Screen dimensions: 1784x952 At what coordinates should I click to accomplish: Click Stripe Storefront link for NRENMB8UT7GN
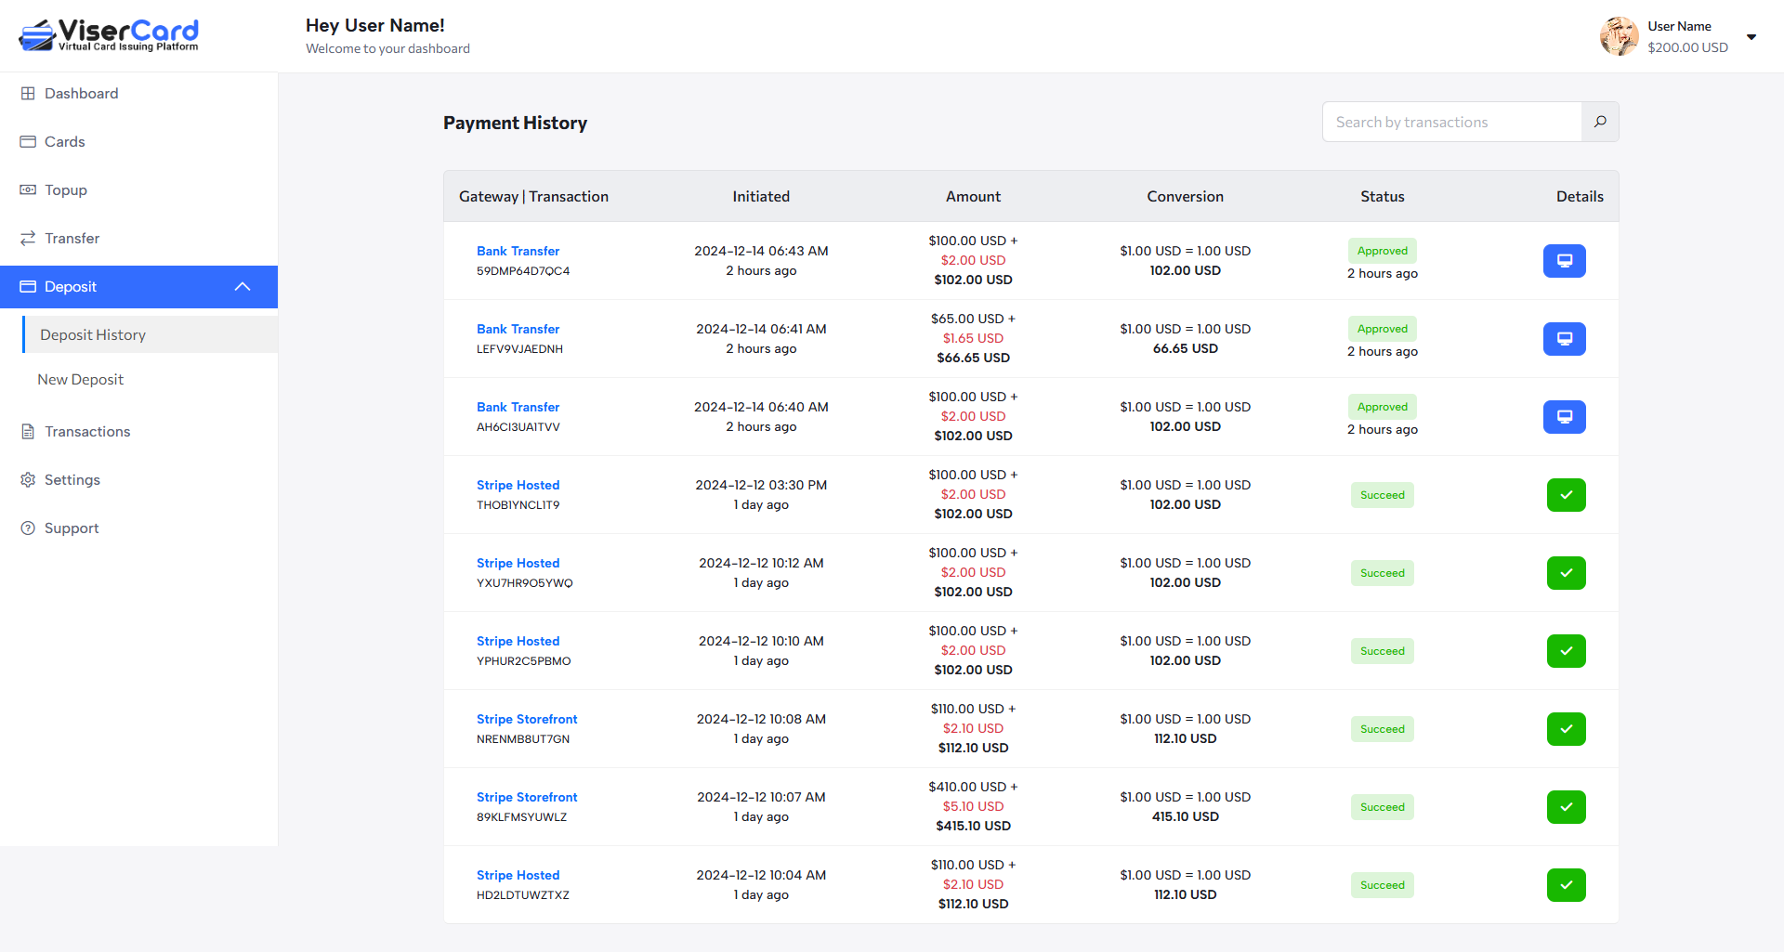tap(527, 719)
